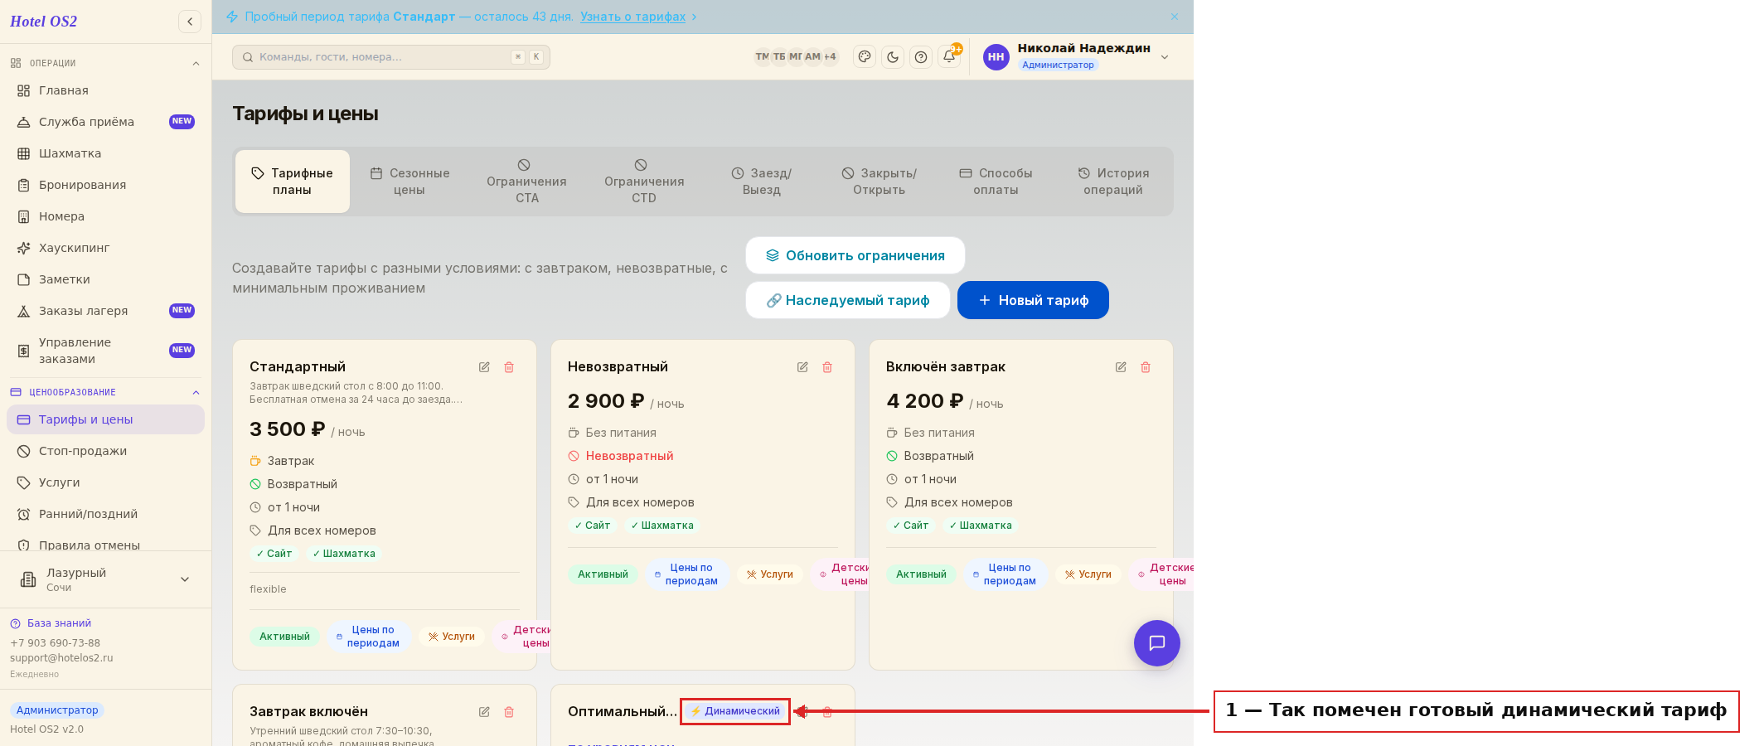Click the НН user avatar
Screen dimensions: 1759x746
(x=996, y=57)
